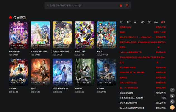Open the 青之驱魔师 终夜篇 schedule entry

[x=143, y=68]
